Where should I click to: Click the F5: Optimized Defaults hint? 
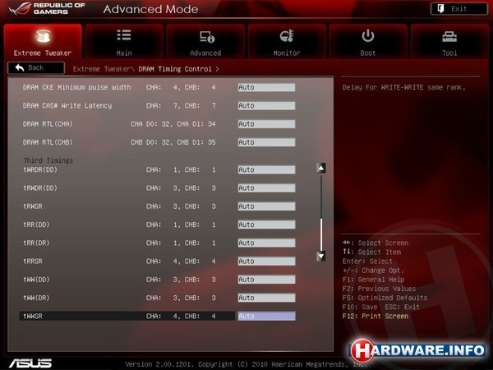(385, 298)
